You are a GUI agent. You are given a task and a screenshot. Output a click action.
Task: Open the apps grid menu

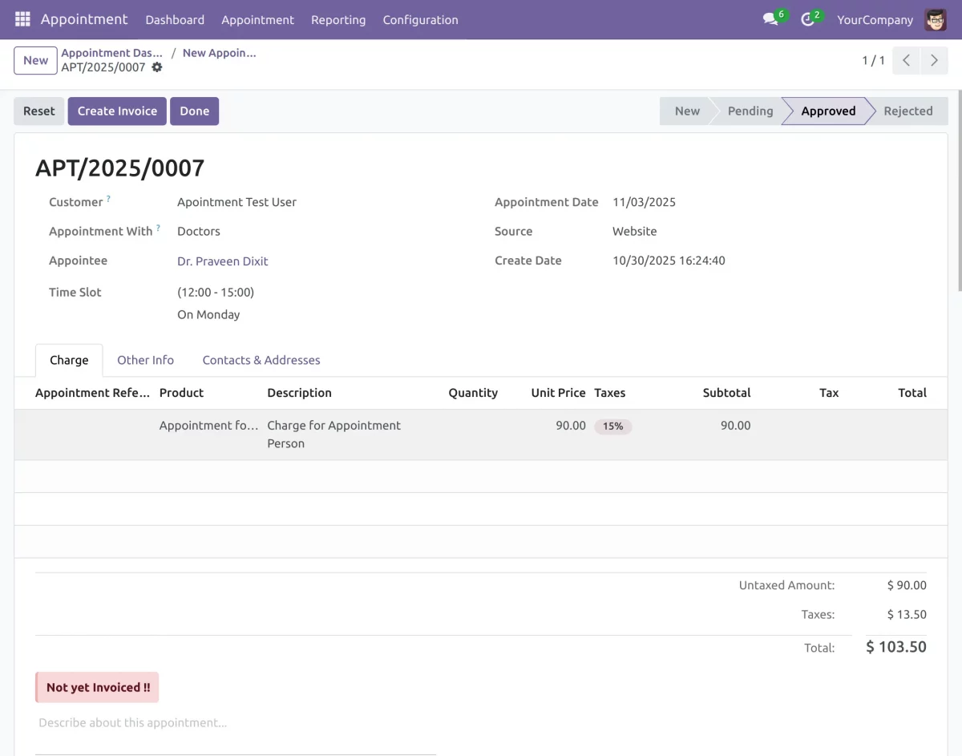22,19
